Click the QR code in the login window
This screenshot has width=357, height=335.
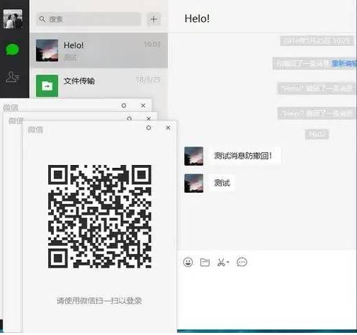pyautogui.click(x=100, y=216)
